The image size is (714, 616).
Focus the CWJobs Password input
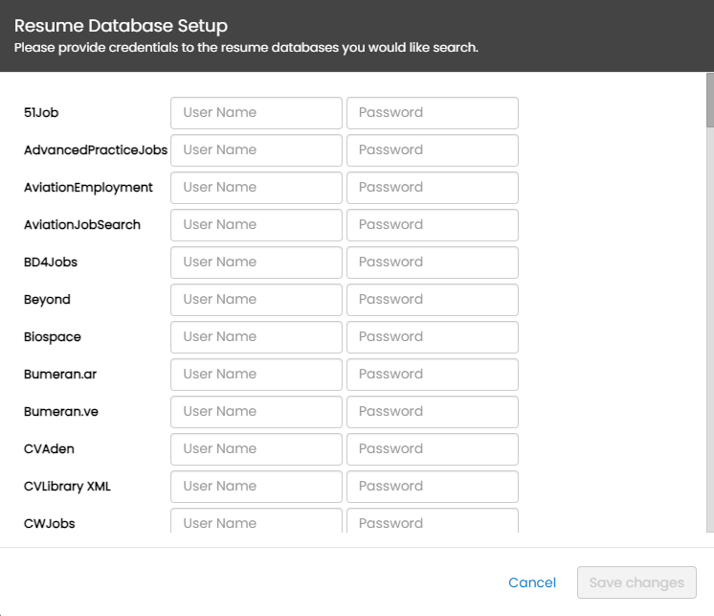pyautogui.click(x=433, y=520)
